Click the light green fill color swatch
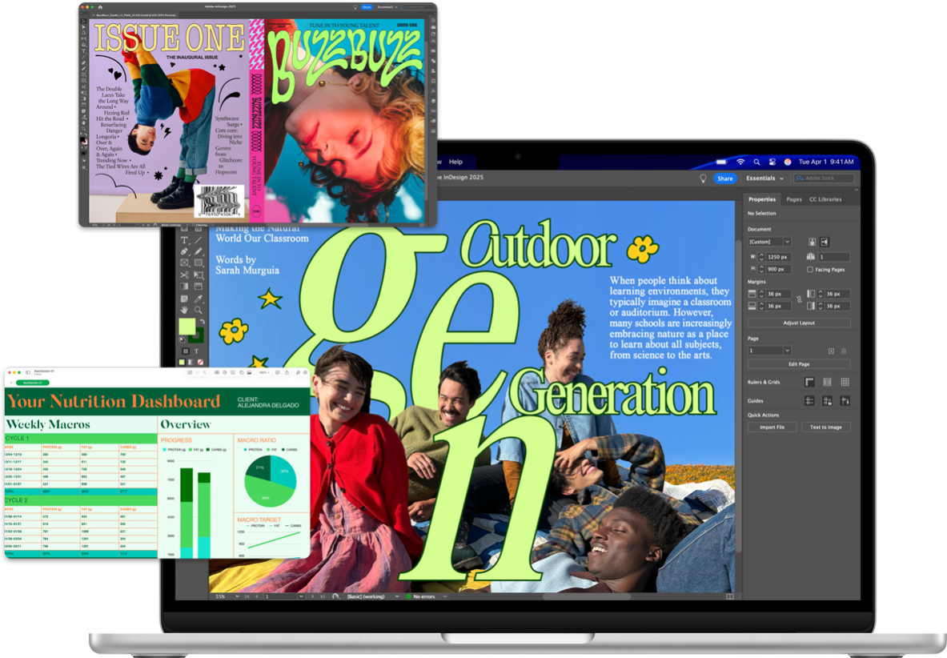Image resolution: width=947 pixels, height=658 pixels. click(187, 327)
